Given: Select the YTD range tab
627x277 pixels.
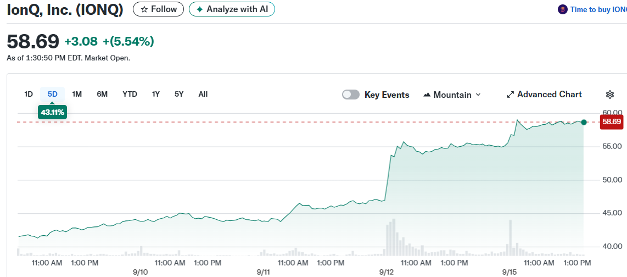Looking at the screenshot, I should pos(130,95).
